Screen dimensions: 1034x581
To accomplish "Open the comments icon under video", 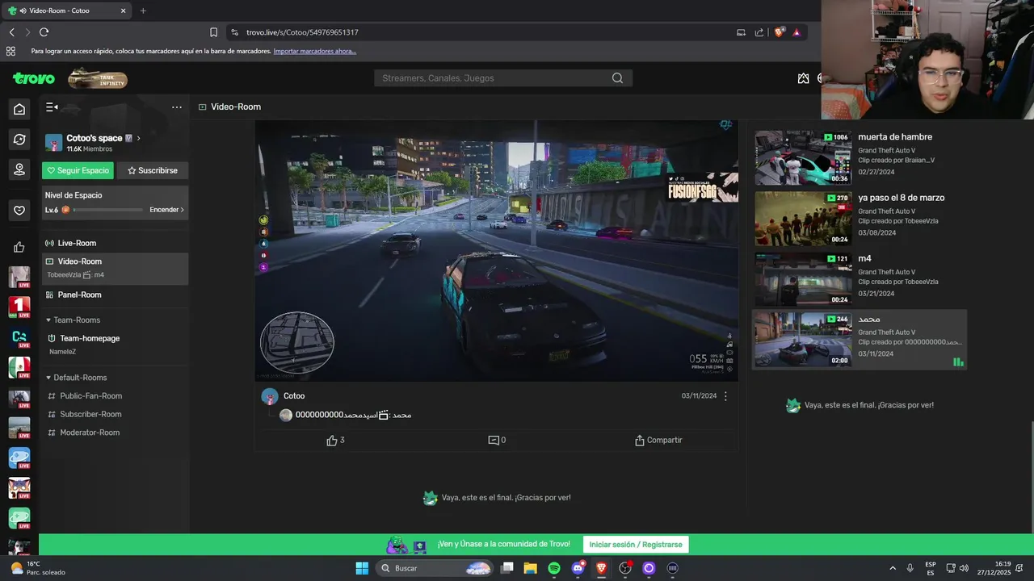I will (494, 441).
